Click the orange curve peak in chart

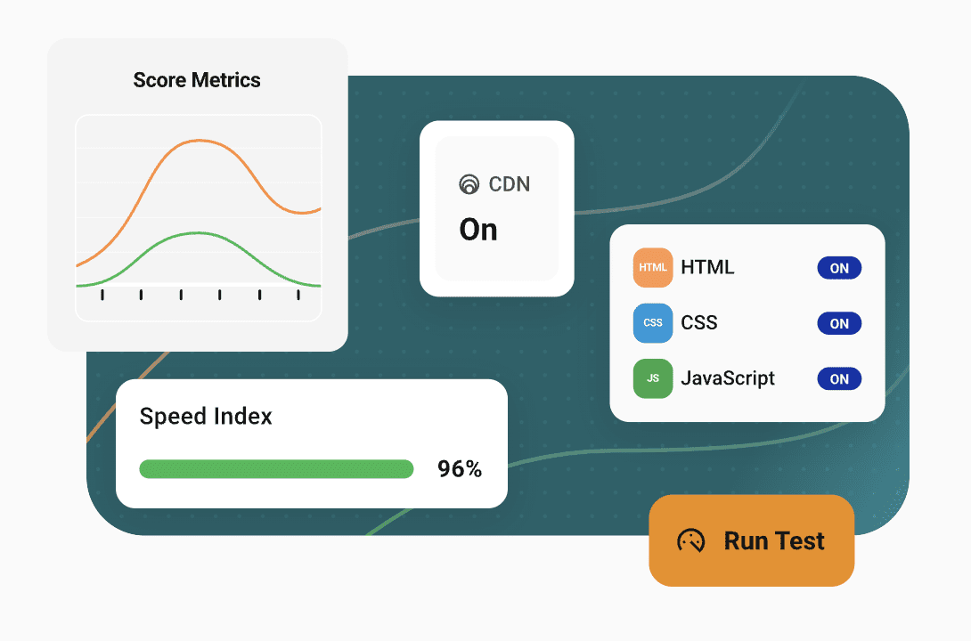coord(200,141)
